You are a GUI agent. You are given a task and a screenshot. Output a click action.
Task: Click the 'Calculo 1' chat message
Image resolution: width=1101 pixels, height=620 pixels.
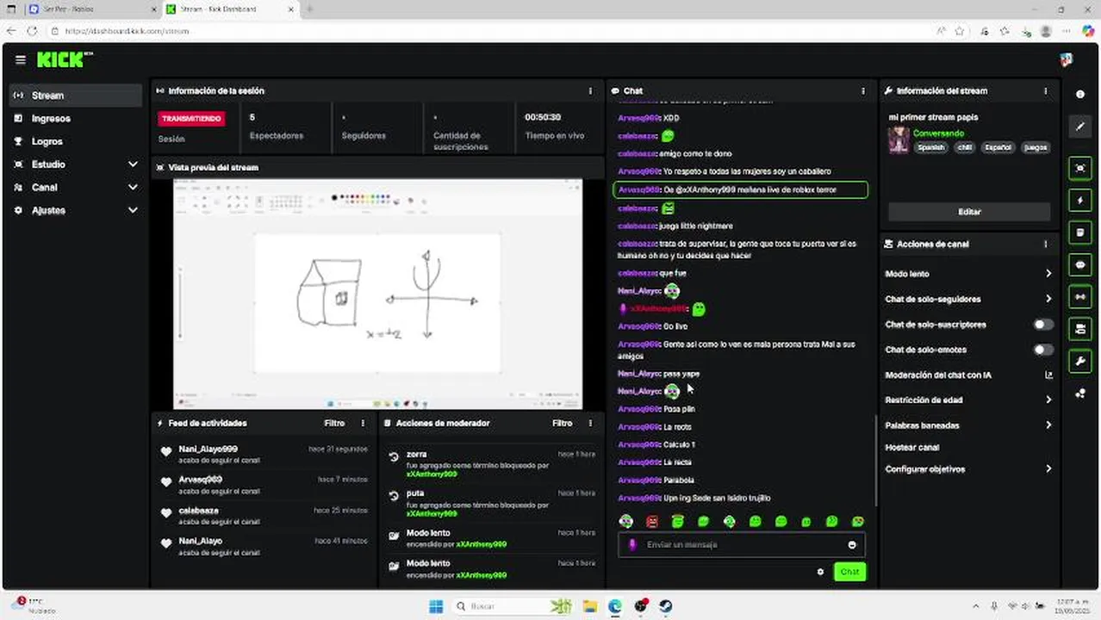pos(656,445)
